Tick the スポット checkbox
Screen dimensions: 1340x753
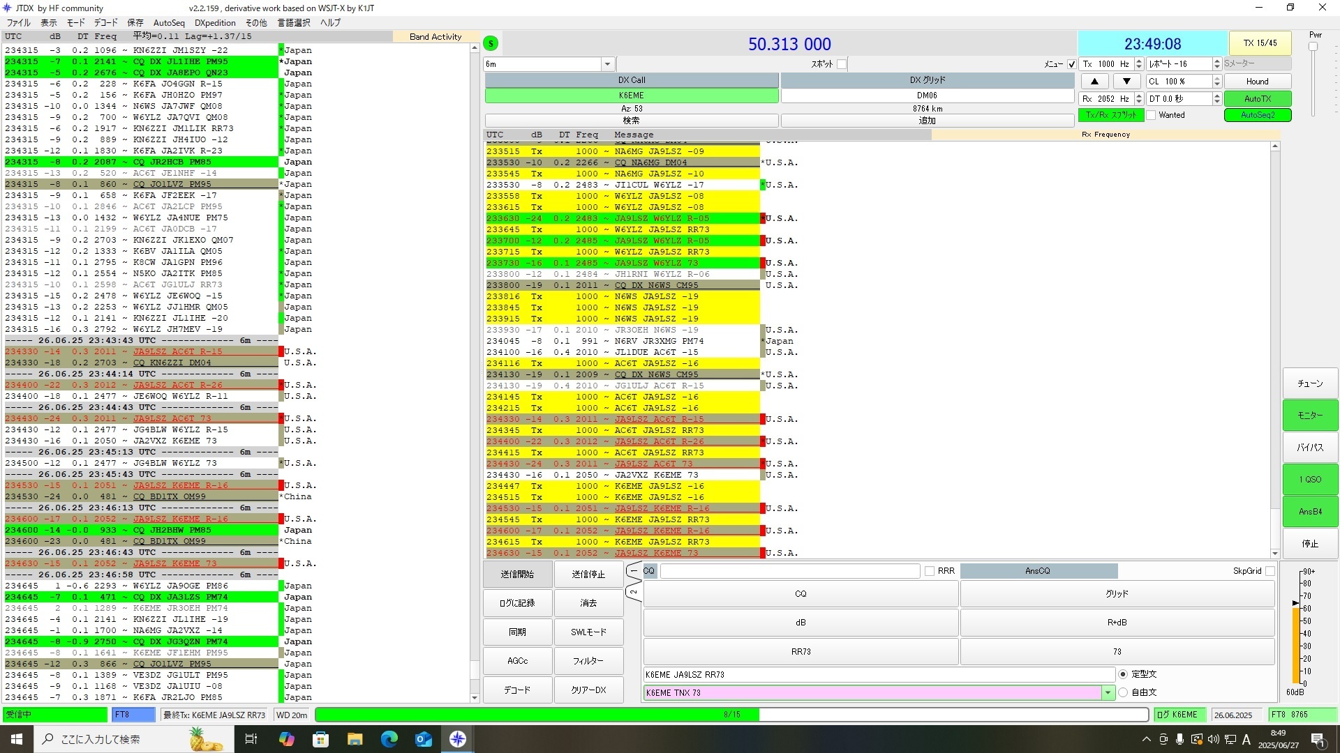pos(842,64)
